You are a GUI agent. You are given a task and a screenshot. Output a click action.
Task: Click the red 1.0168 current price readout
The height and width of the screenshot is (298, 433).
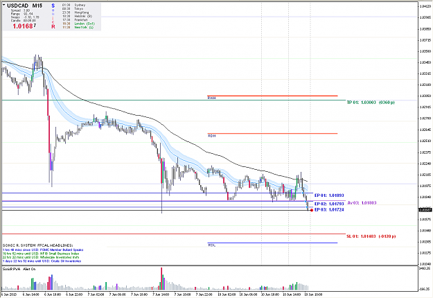[x=24, y=26]
